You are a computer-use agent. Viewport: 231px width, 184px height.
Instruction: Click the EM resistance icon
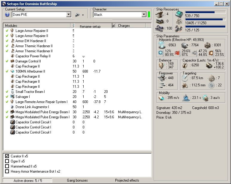(160, 53)
